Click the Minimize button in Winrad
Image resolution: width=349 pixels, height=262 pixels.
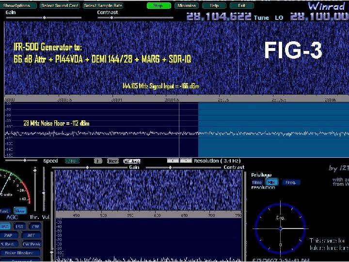(187, 5)
